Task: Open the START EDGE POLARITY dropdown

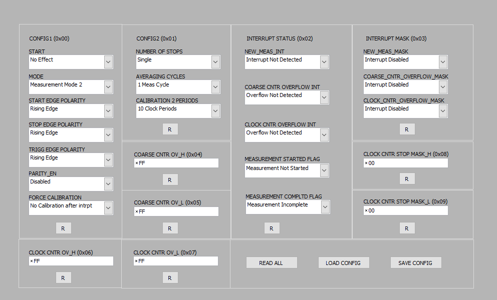Action: [108, 111]
